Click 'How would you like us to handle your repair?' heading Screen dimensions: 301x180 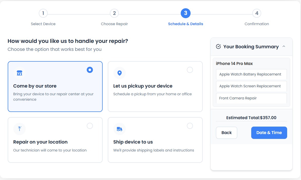tap(68, 41)
